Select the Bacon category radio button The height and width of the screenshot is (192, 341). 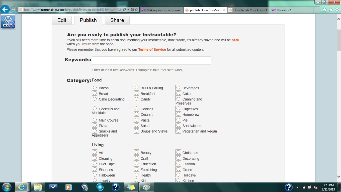pos(95,87)
